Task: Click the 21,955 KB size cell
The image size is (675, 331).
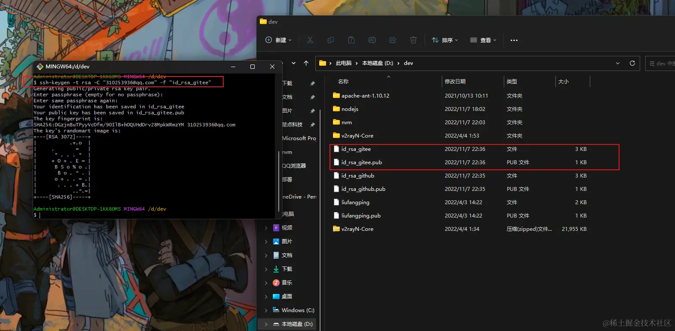Action: [574, 229]
